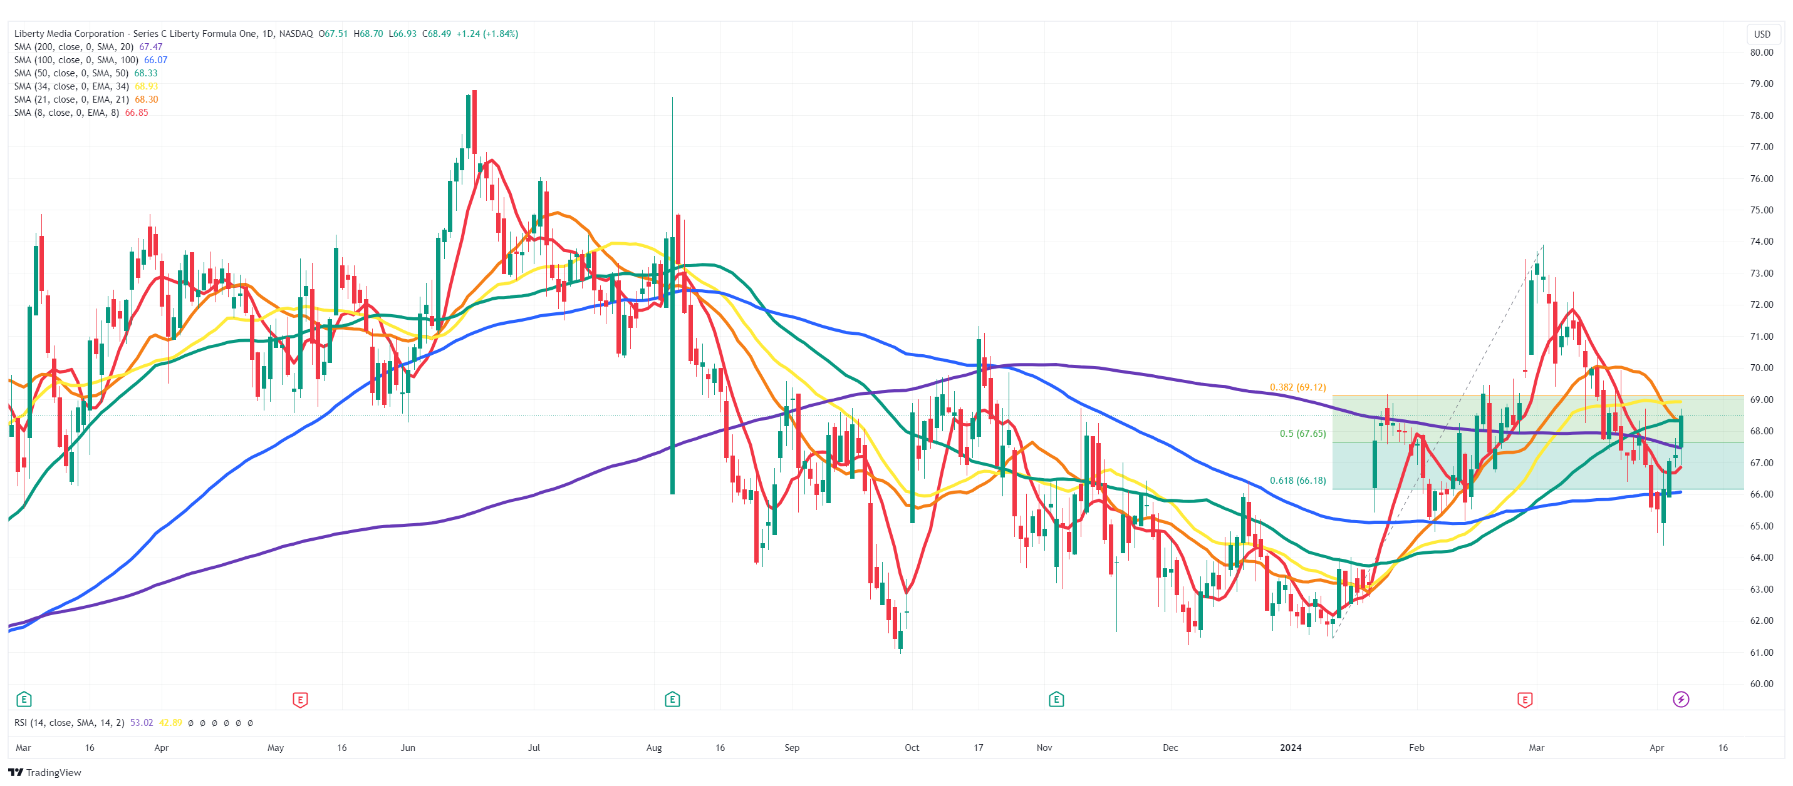Open the green earnings marker near November
1793x786 pixels.
click(1056, 699)
